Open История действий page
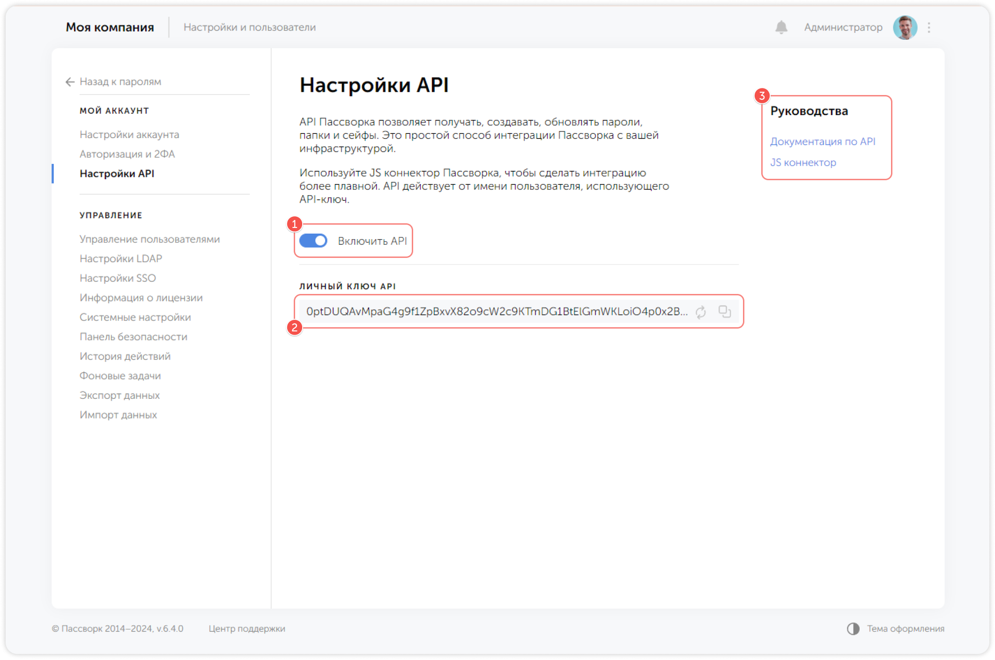 [125, 356]
